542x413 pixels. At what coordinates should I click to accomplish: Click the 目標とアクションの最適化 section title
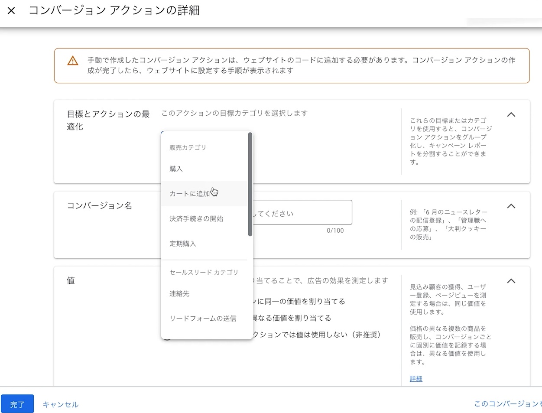[108, 120]
